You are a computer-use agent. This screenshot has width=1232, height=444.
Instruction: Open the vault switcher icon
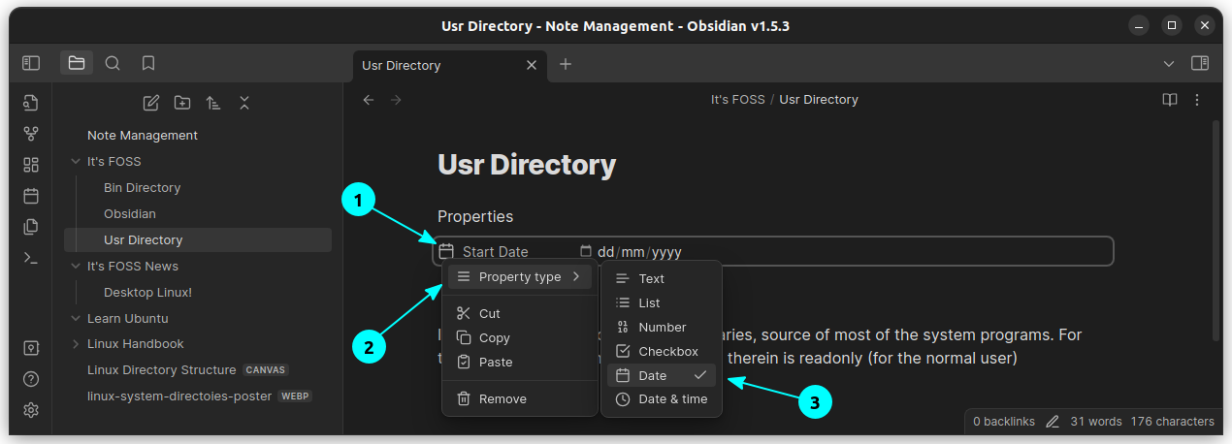pos(31,348)
